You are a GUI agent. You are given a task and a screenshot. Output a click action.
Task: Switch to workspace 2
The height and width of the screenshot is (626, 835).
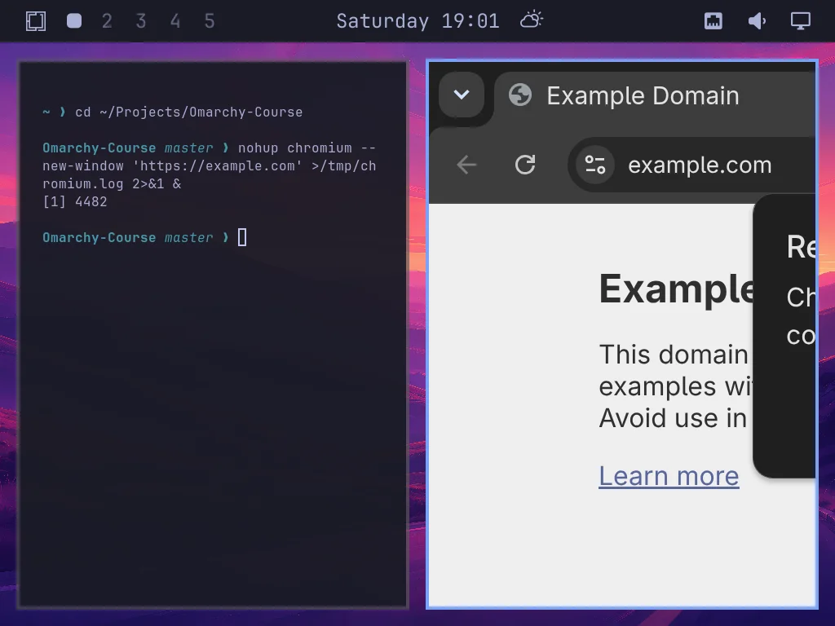tap(107, 20)
